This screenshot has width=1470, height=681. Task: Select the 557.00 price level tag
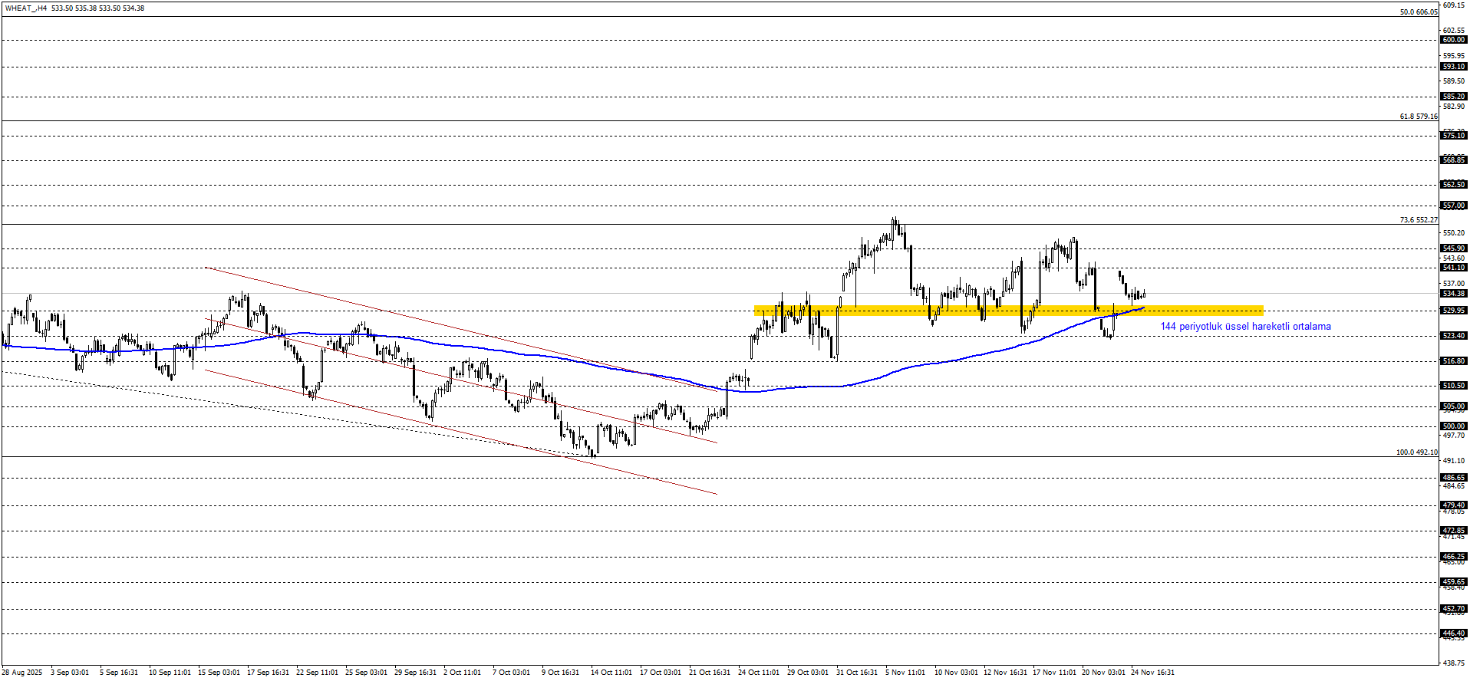click(1453, 206)
